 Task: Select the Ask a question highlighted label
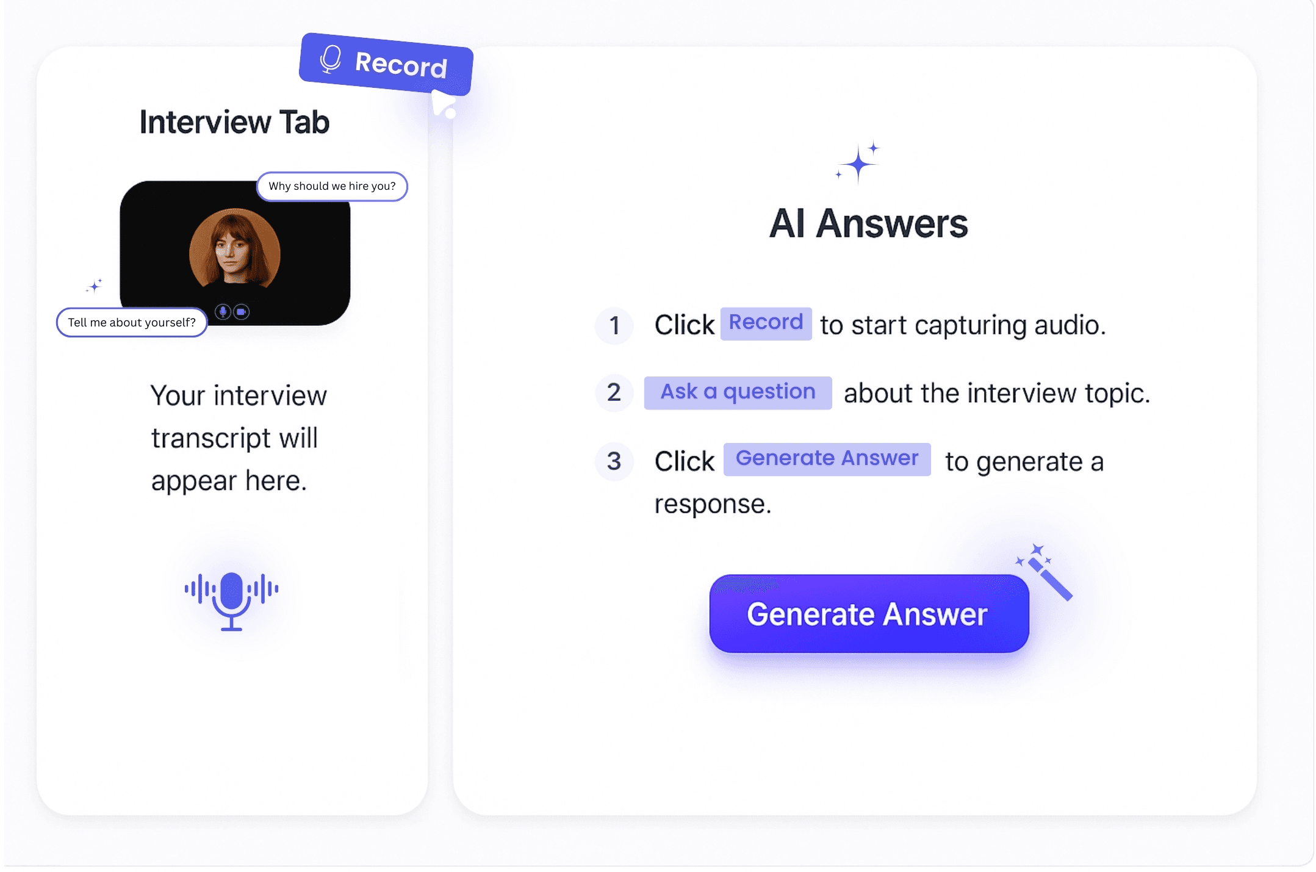click(x=738, y=392)
